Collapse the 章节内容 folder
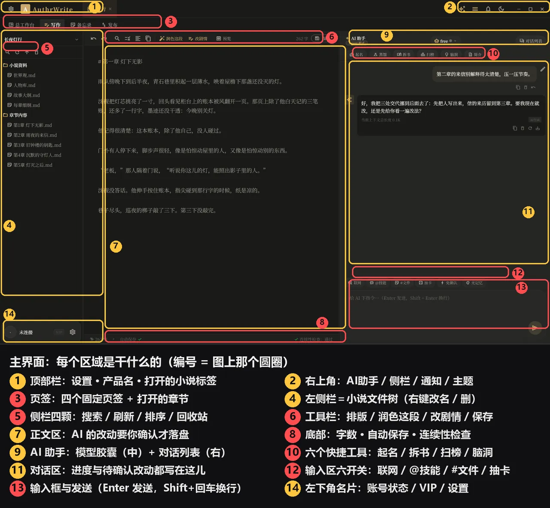 point(15,115)
